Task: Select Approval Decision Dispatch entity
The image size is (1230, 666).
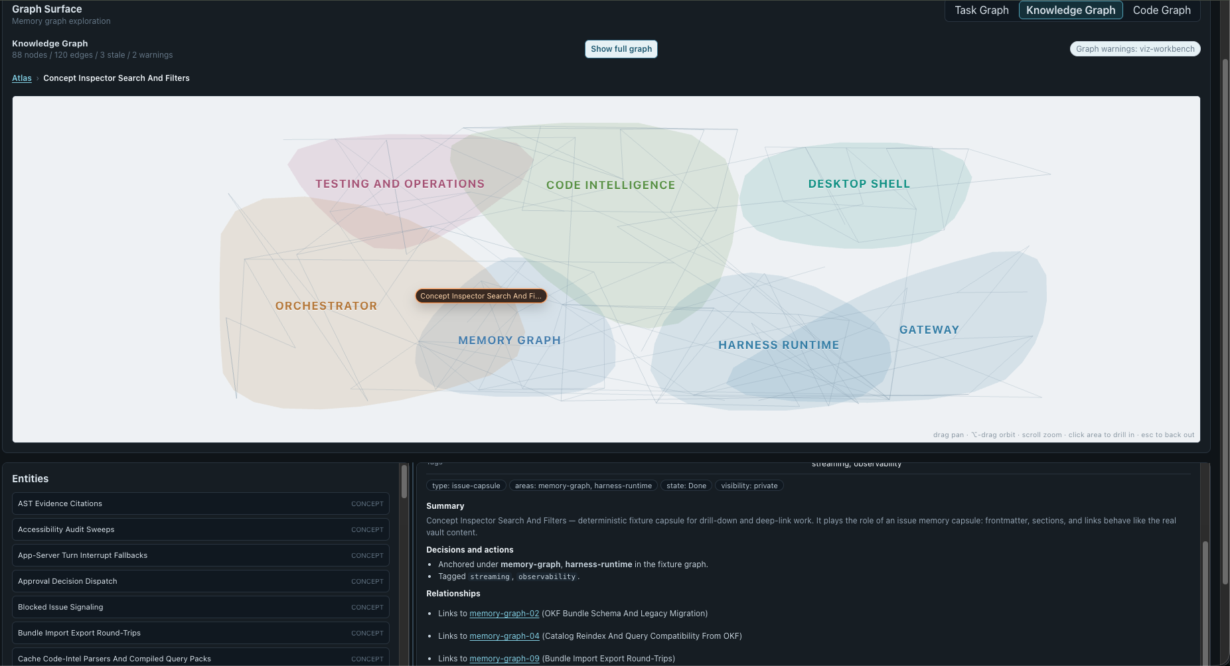Action: (x=200, y=581)
